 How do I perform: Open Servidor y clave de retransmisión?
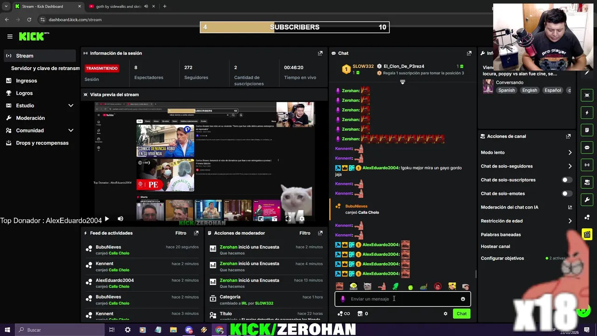point(45,68)
